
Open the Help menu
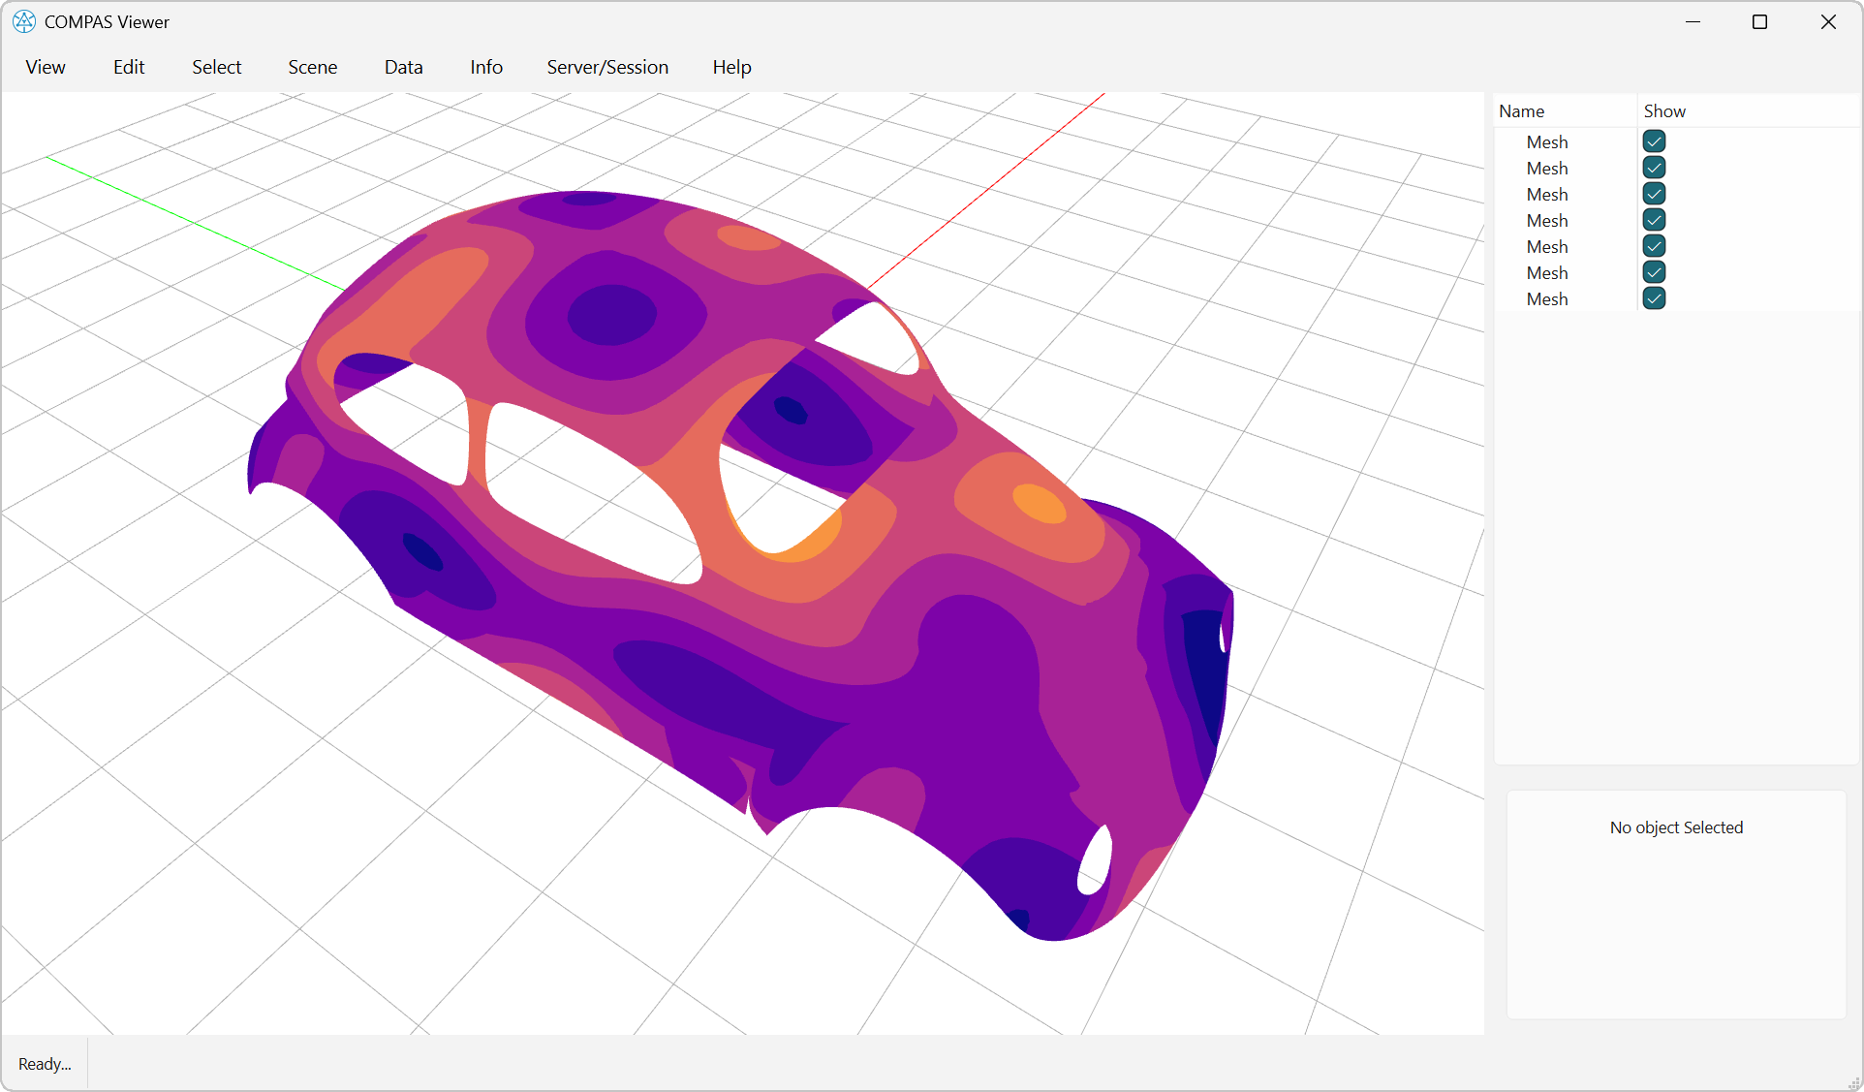click(731, 67)
